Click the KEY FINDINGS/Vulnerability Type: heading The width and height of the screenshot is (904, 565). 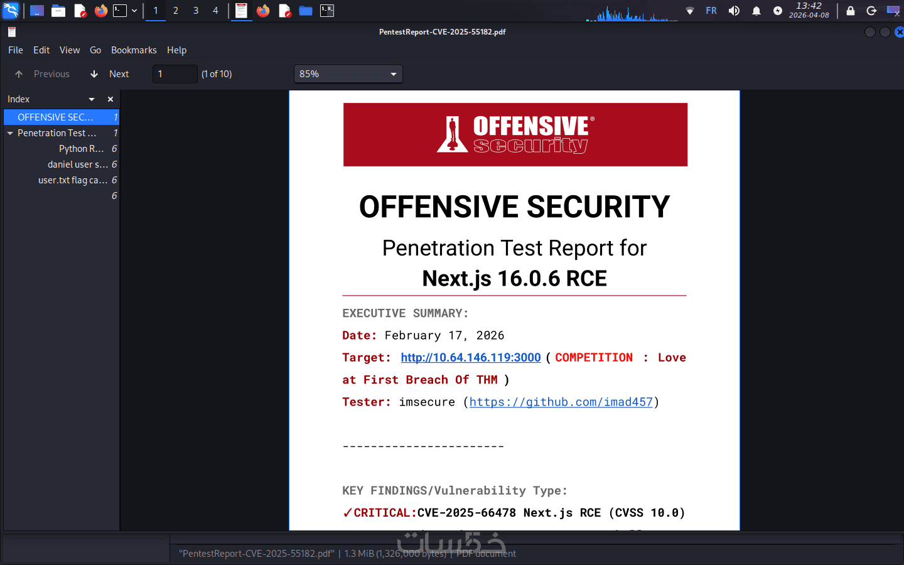pos(455,490)
